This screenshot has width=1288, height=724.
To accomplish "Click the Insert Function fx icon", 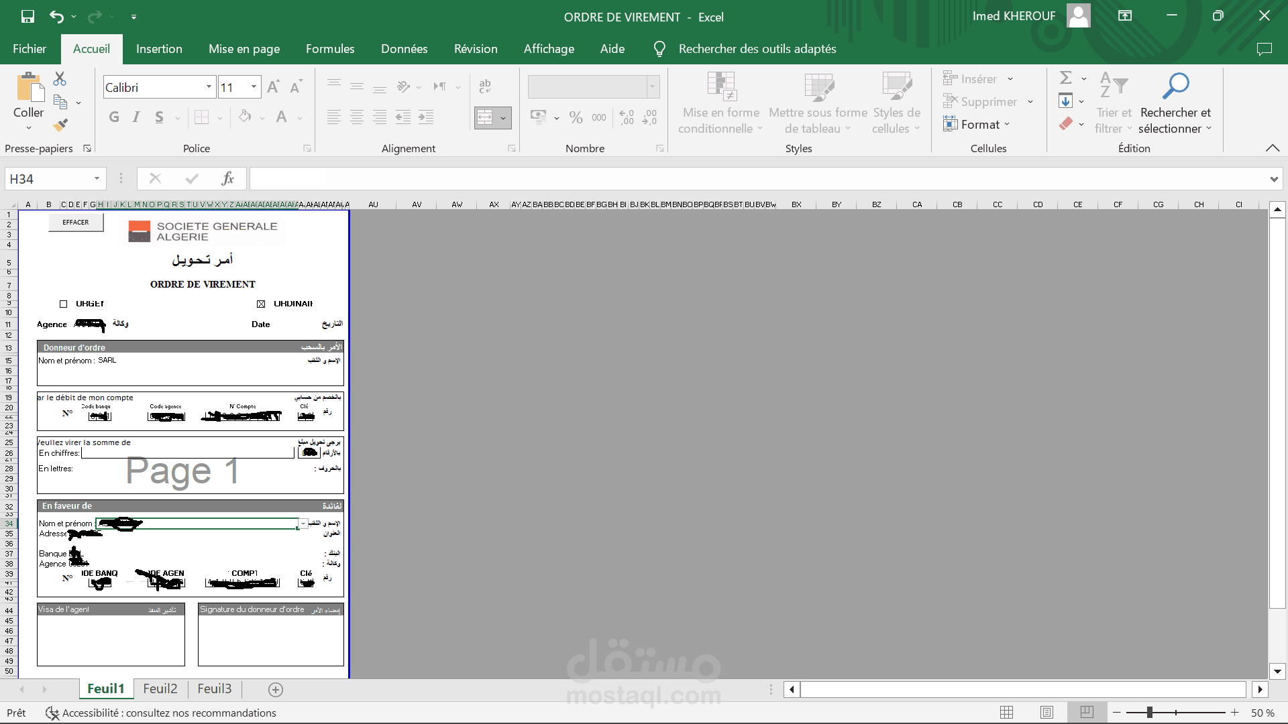I will (227, 178).
